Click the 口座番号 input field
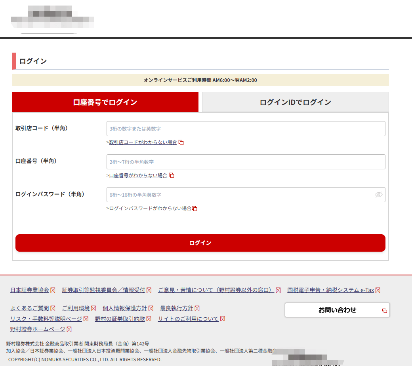Viewport: 412px width, 366px height. click(246, 162)
